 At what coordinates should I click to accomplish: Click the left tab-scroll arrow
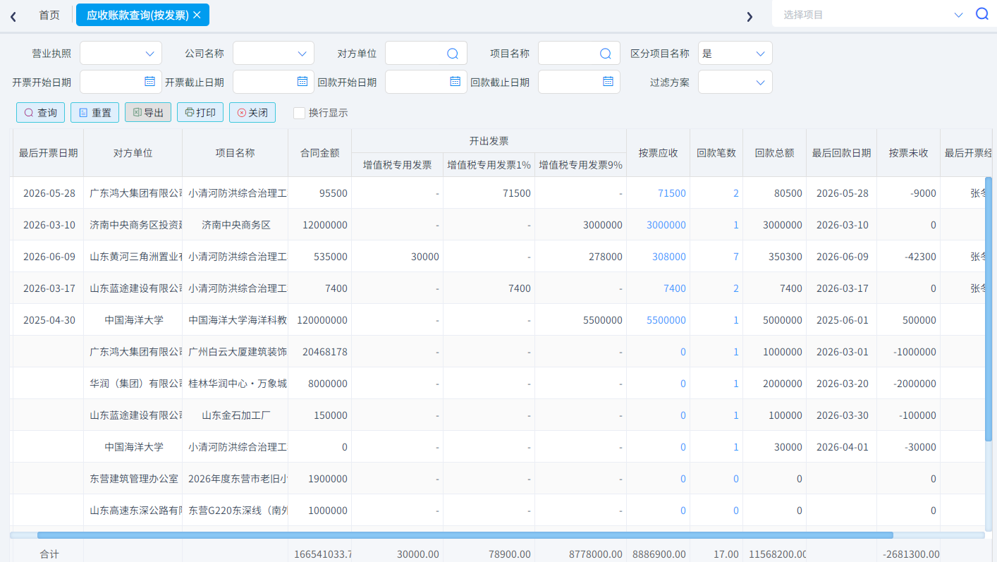pyautogui.click(x=13, y=16)
